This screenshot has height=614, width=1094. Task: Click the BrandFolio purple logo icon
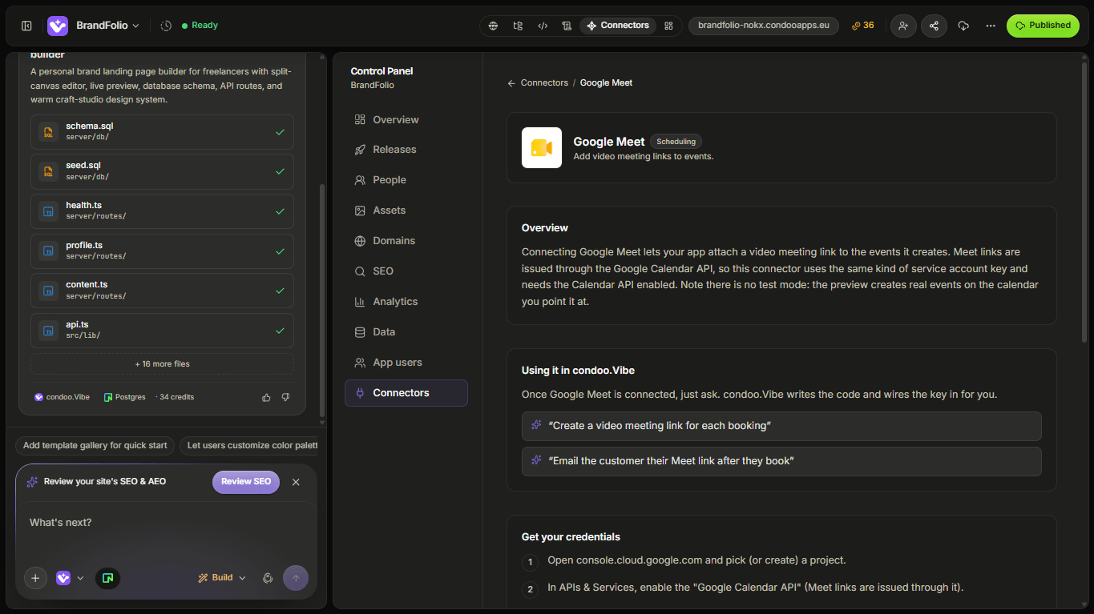coord(58,26)
